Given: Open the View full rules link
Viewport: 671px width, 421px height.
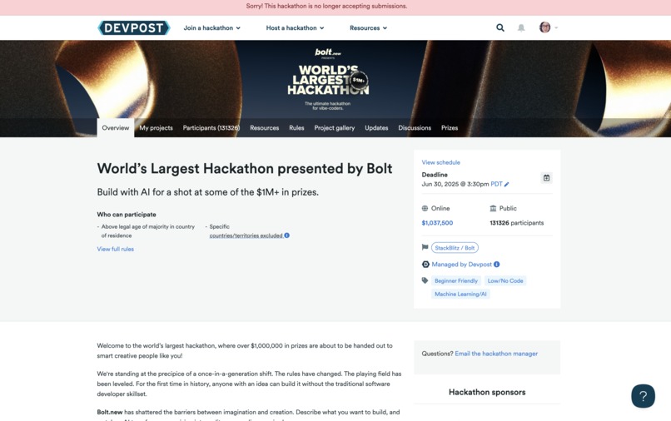Looking at the screenshot, I should point(115,249).
